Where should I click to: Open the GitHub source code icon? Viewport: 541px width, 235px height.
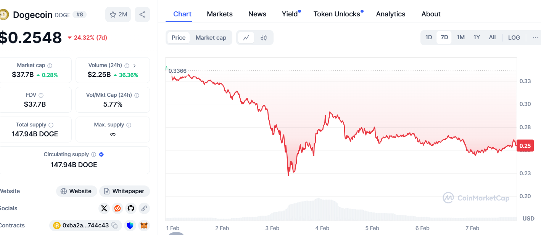click(x=131, y=208)
